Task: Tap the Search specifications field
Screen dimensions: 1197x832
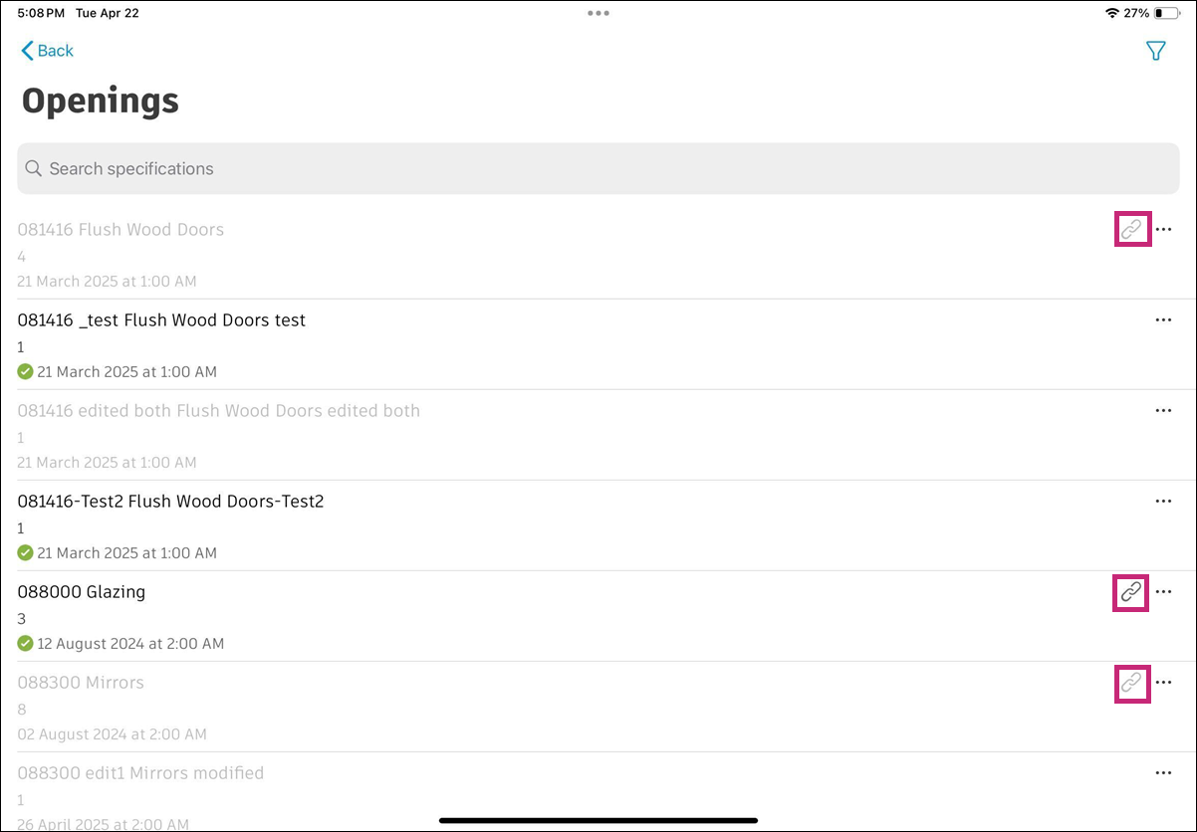Action: pos(598,169)
